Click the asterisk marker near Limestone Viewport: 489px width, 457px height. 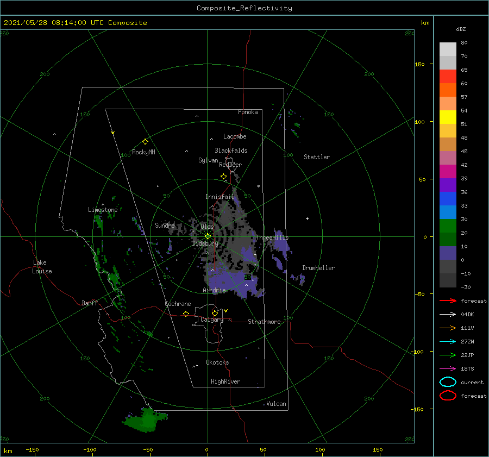(103, 205)
